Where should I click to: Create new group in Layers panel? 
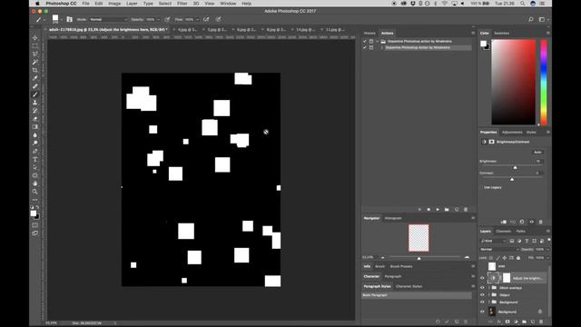pos(524,322)
